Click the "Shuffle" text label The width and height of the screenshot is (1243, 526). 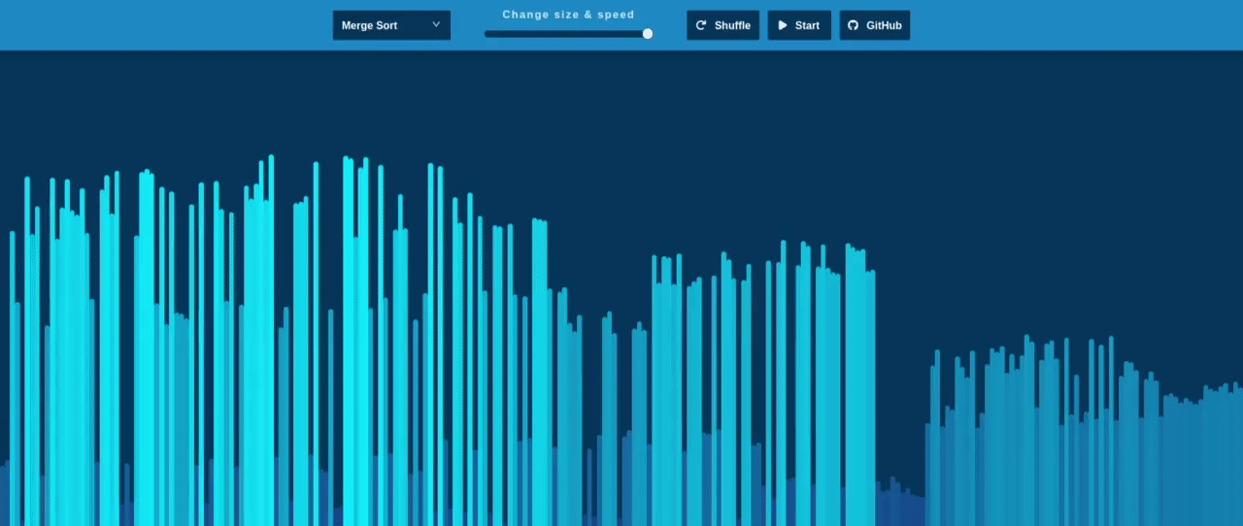pyautogui.click(x=732, y=25)
